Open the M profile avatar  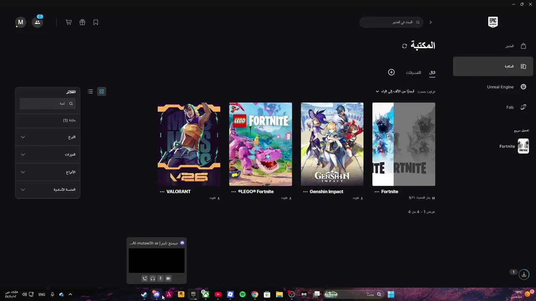[x=21, y=22]
